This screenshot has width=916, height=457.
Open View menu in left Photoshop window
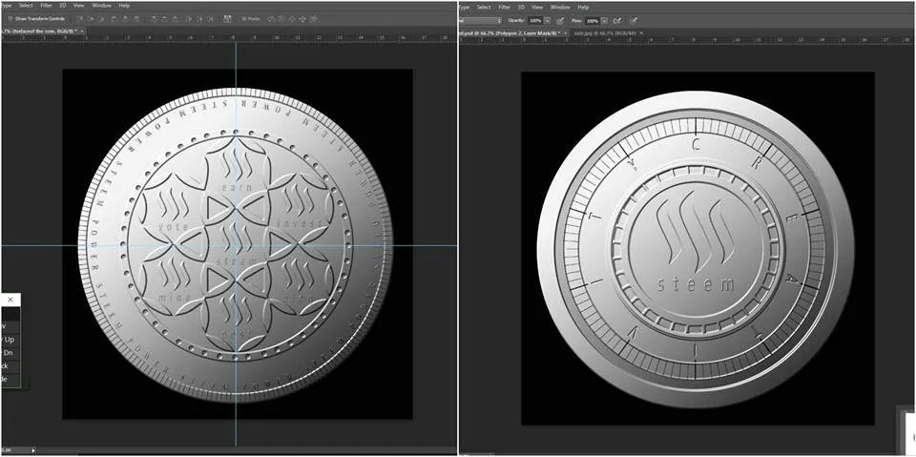point(79,6)
